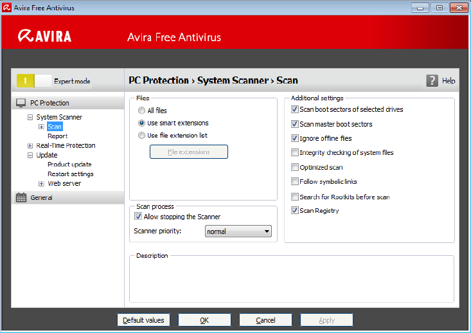Select Web server tree item

click(64, 183)
